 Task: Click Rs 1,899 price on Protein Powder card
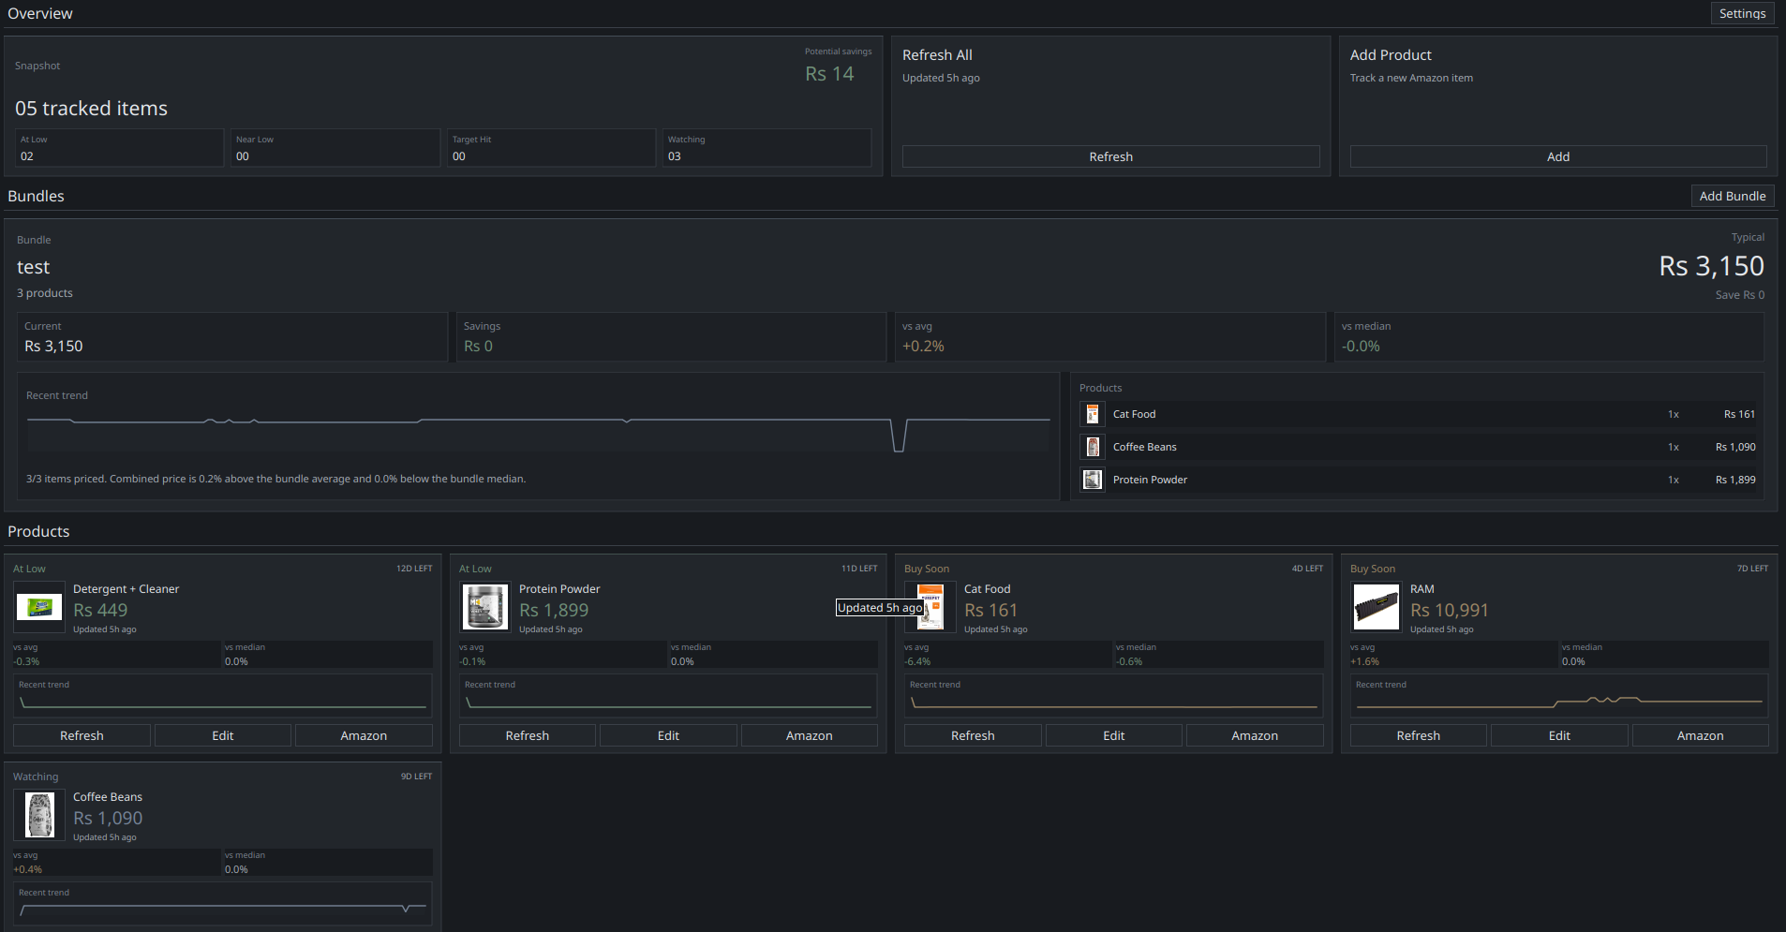coord(554,610)
